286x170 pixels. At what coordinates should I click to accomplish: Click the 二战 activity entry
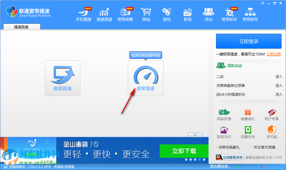(220, 77)
